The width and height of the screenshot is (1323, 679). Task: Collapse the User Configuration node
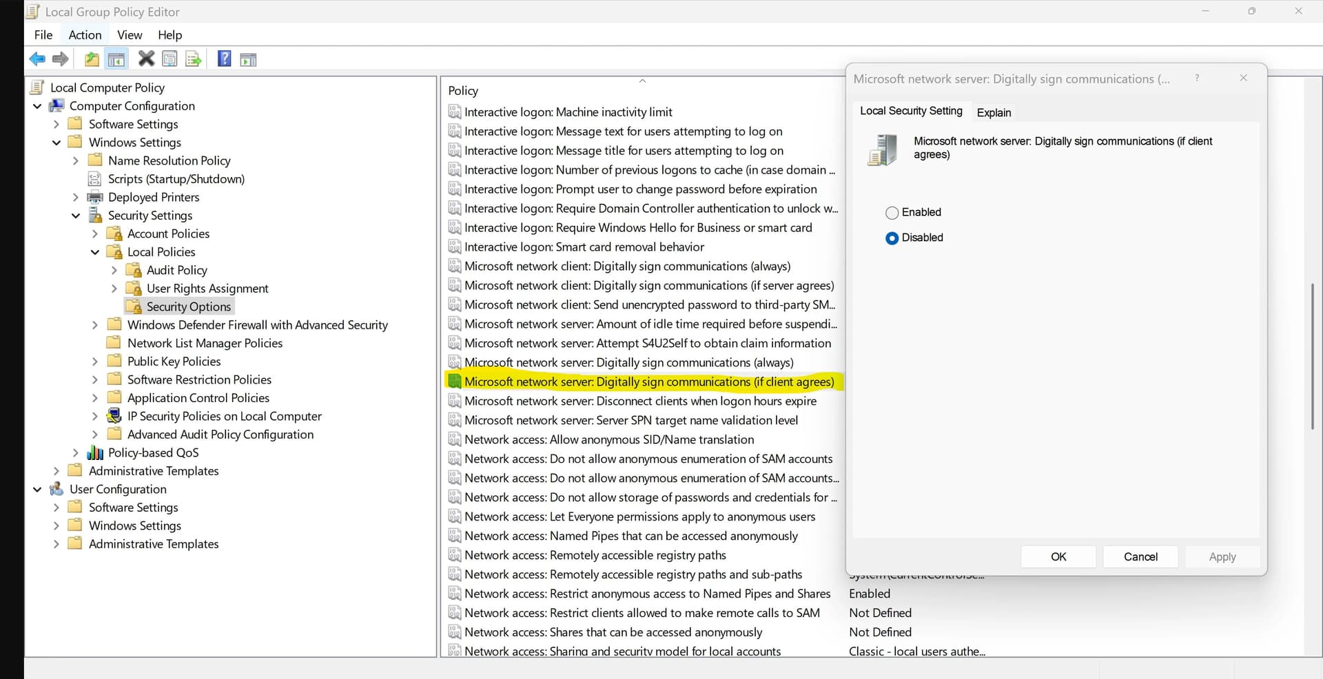coord(37,490)
